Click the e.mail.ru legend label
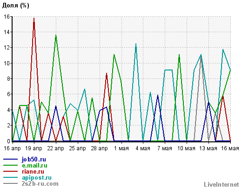This screenshot has height=189, width=242. [34, 165]
